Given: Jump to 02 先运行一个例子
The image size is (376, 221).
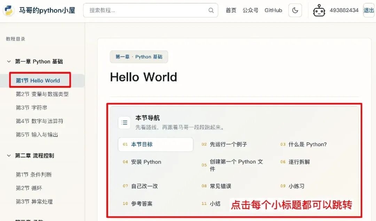Looking at the screenshot, I should click(x=224, y=144).
